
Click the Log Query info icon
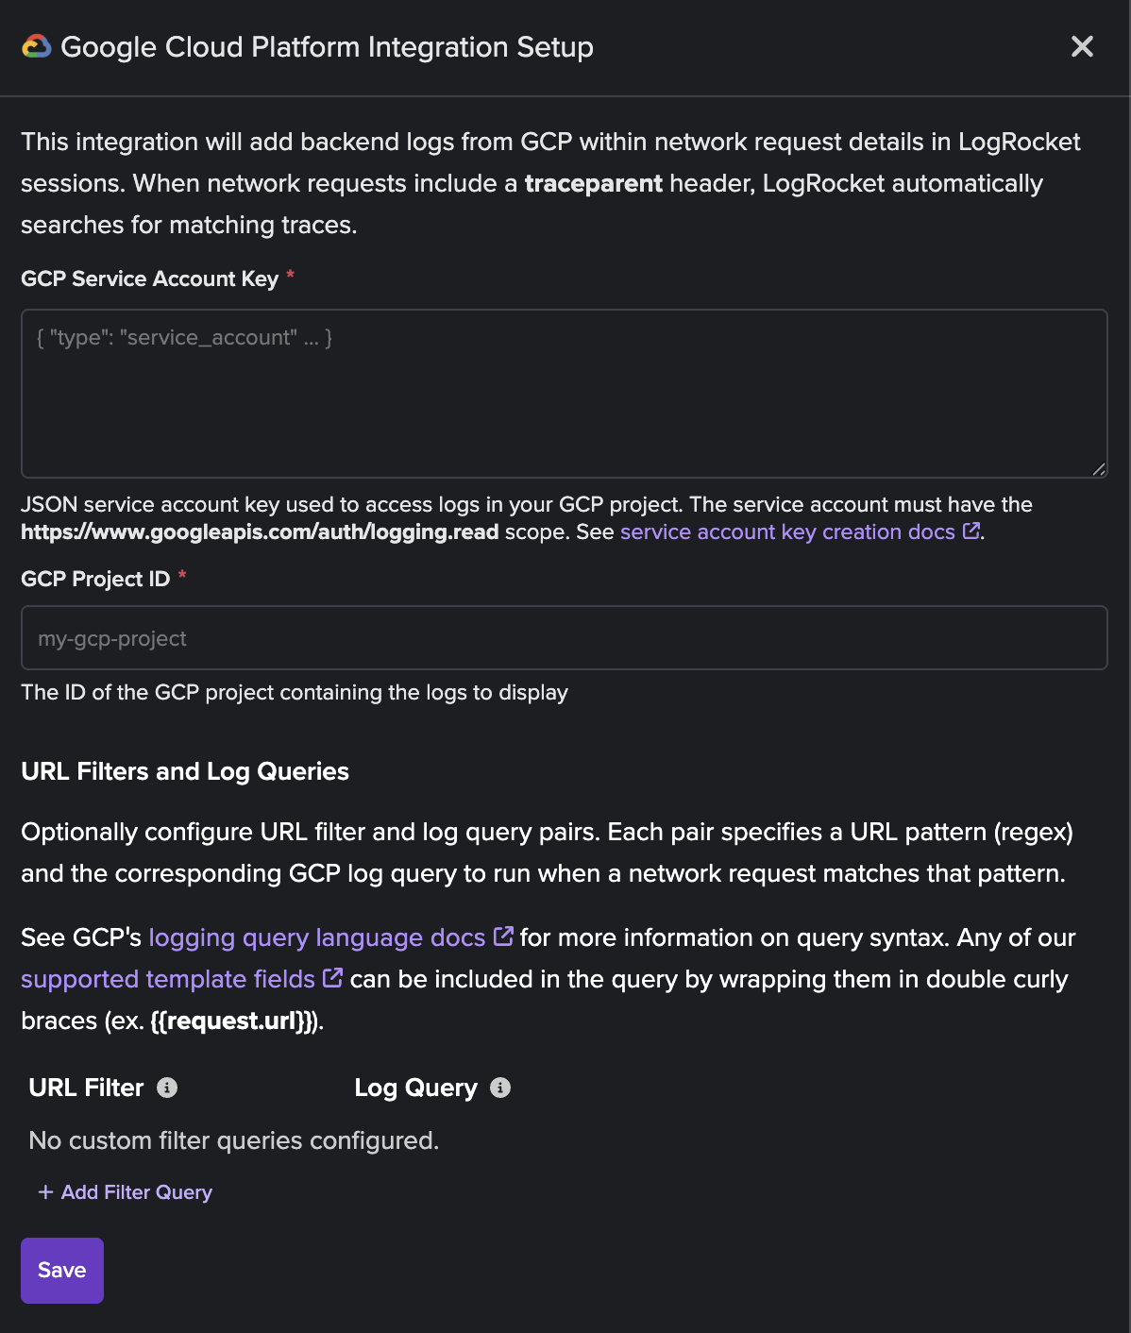point(500,1088)
